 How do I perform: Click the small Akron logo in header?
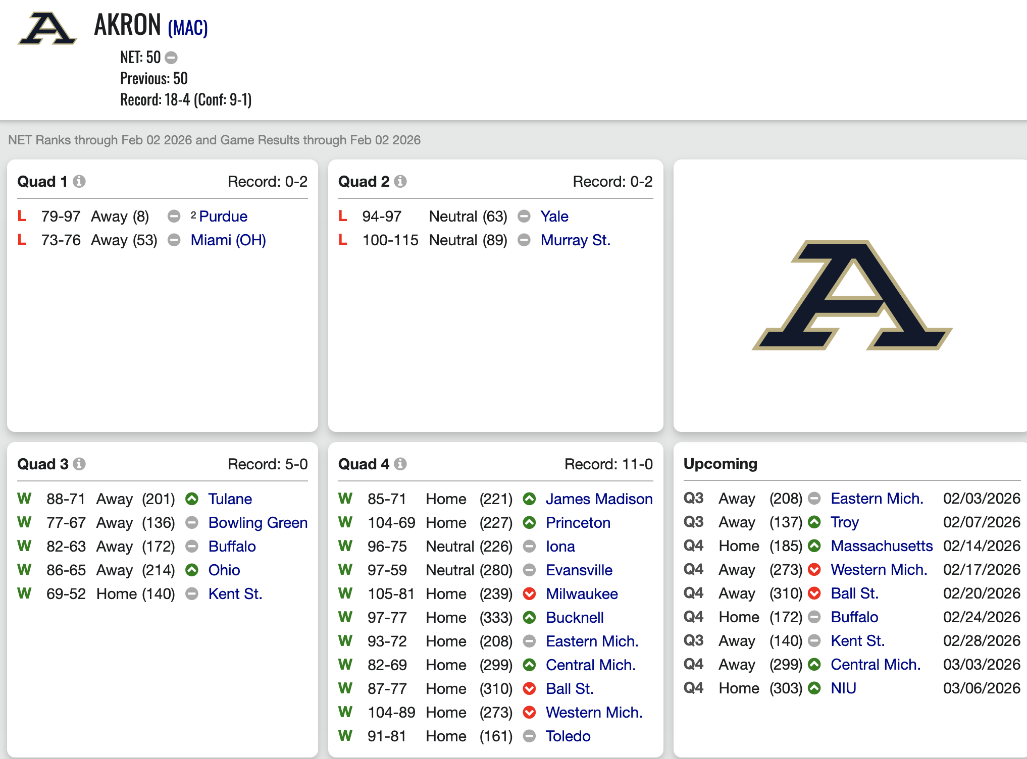pyautogui.click(x=47, y=29)
